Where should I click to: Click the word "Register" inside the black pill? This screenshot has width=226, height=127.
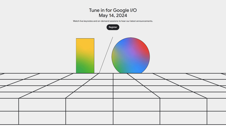pyautogui.click(x=113, y=27)
